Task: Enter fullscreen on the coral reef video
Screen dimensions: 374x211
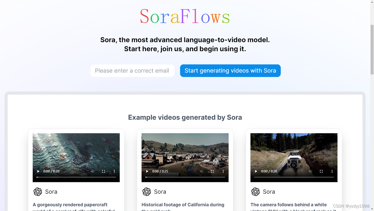Action: click(103, 171)
